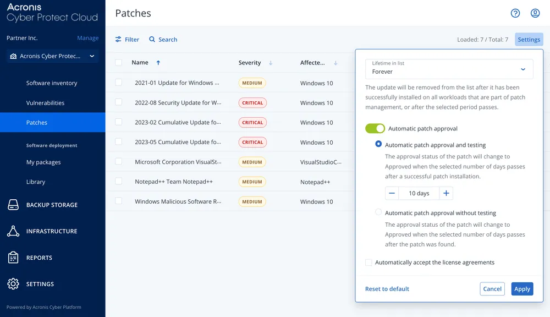550x317 pixels.
Task: Click the Loaded: 7 / Total: 7 counter
Action: coord(482,40)
